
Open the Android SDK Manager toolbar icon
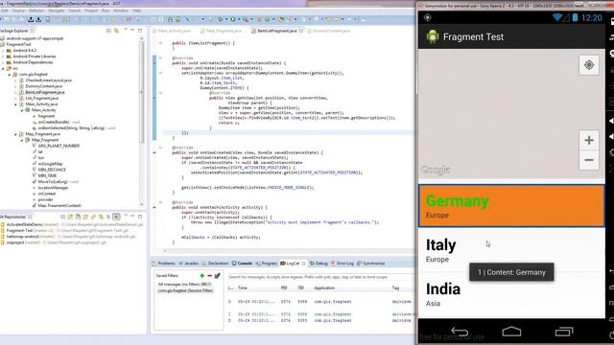click(171, 19)
